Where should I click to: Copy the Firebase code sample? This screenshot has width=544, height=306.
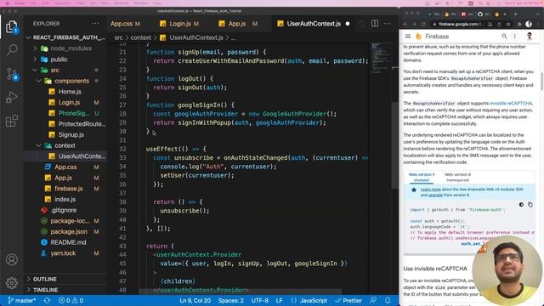coord(530,205)
